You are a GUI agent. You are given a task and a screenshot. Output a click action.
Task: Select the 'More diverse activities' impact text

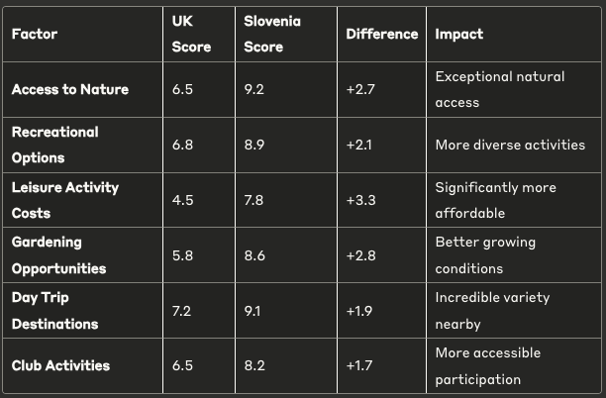[510, 145]
